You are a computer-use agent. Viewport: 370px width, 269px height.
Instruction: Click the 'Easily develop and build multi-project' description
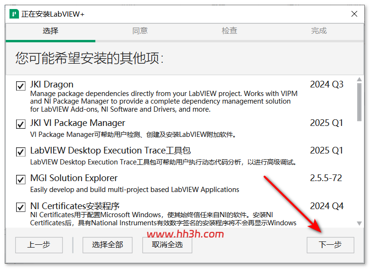click(135, 190)
